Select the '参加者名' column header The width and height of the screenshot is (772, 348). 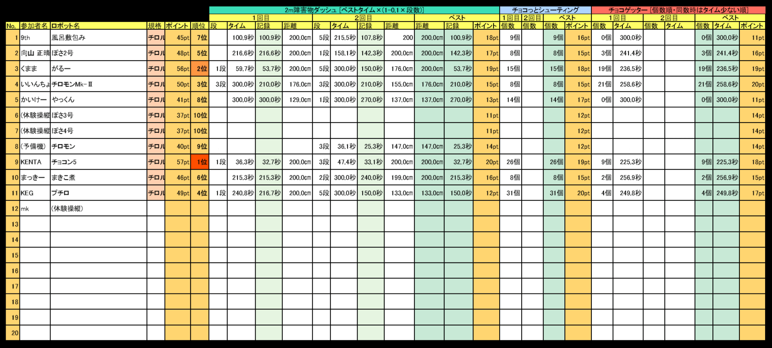click(35, 26)
